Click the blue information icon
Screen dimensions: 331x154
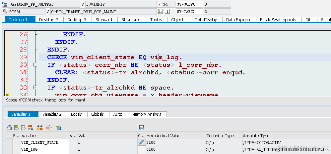tap(167, 11)
